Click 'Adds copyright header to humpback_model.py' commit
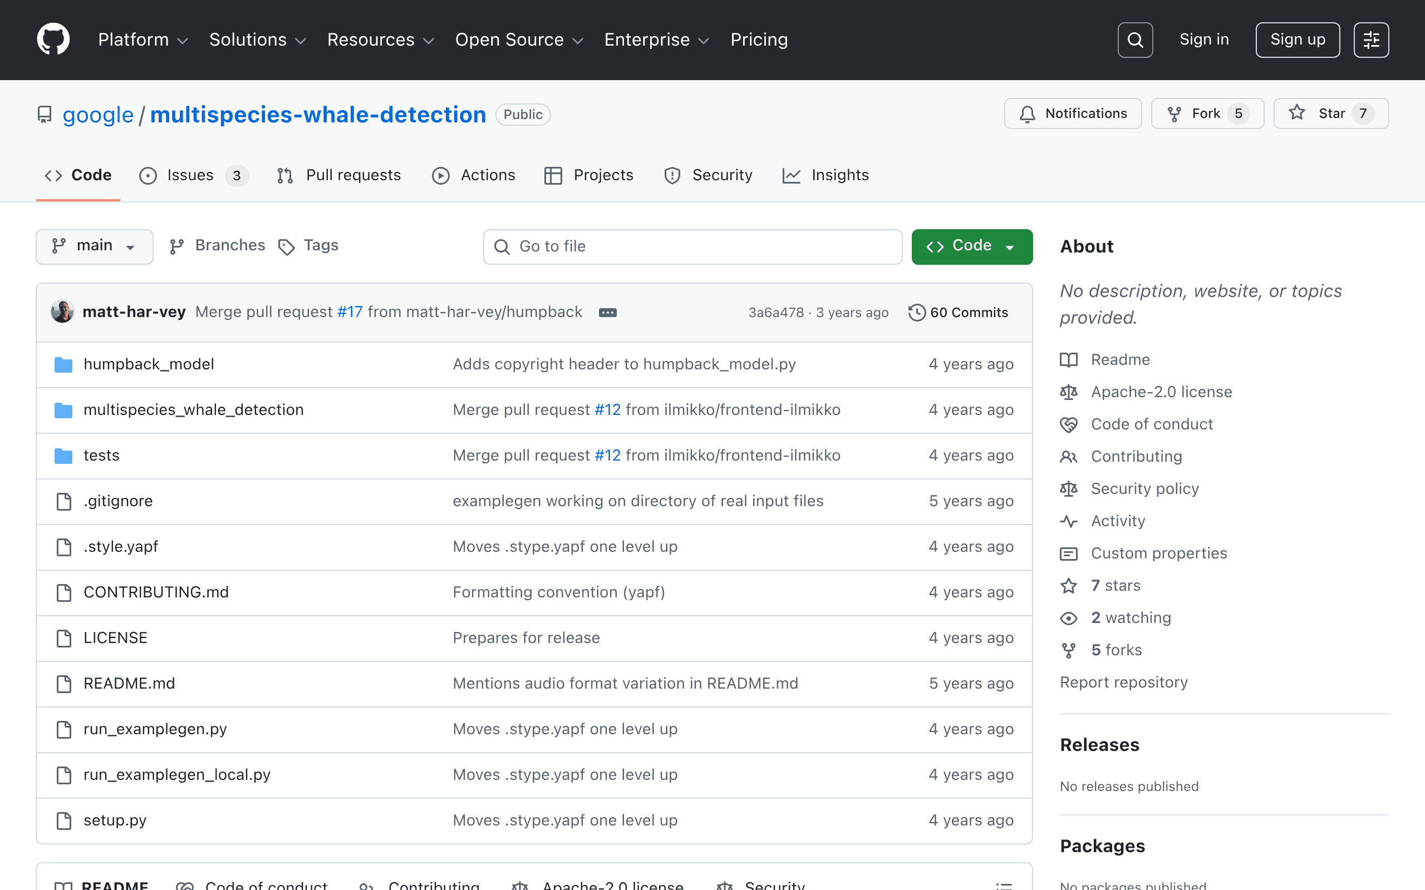The image size is (1425, 890). 624,364
